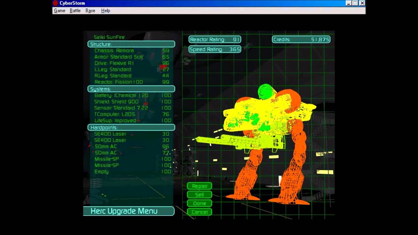The image size is (418, 235).
Task: Click the Sell button
Action: [x=200, y=195]
